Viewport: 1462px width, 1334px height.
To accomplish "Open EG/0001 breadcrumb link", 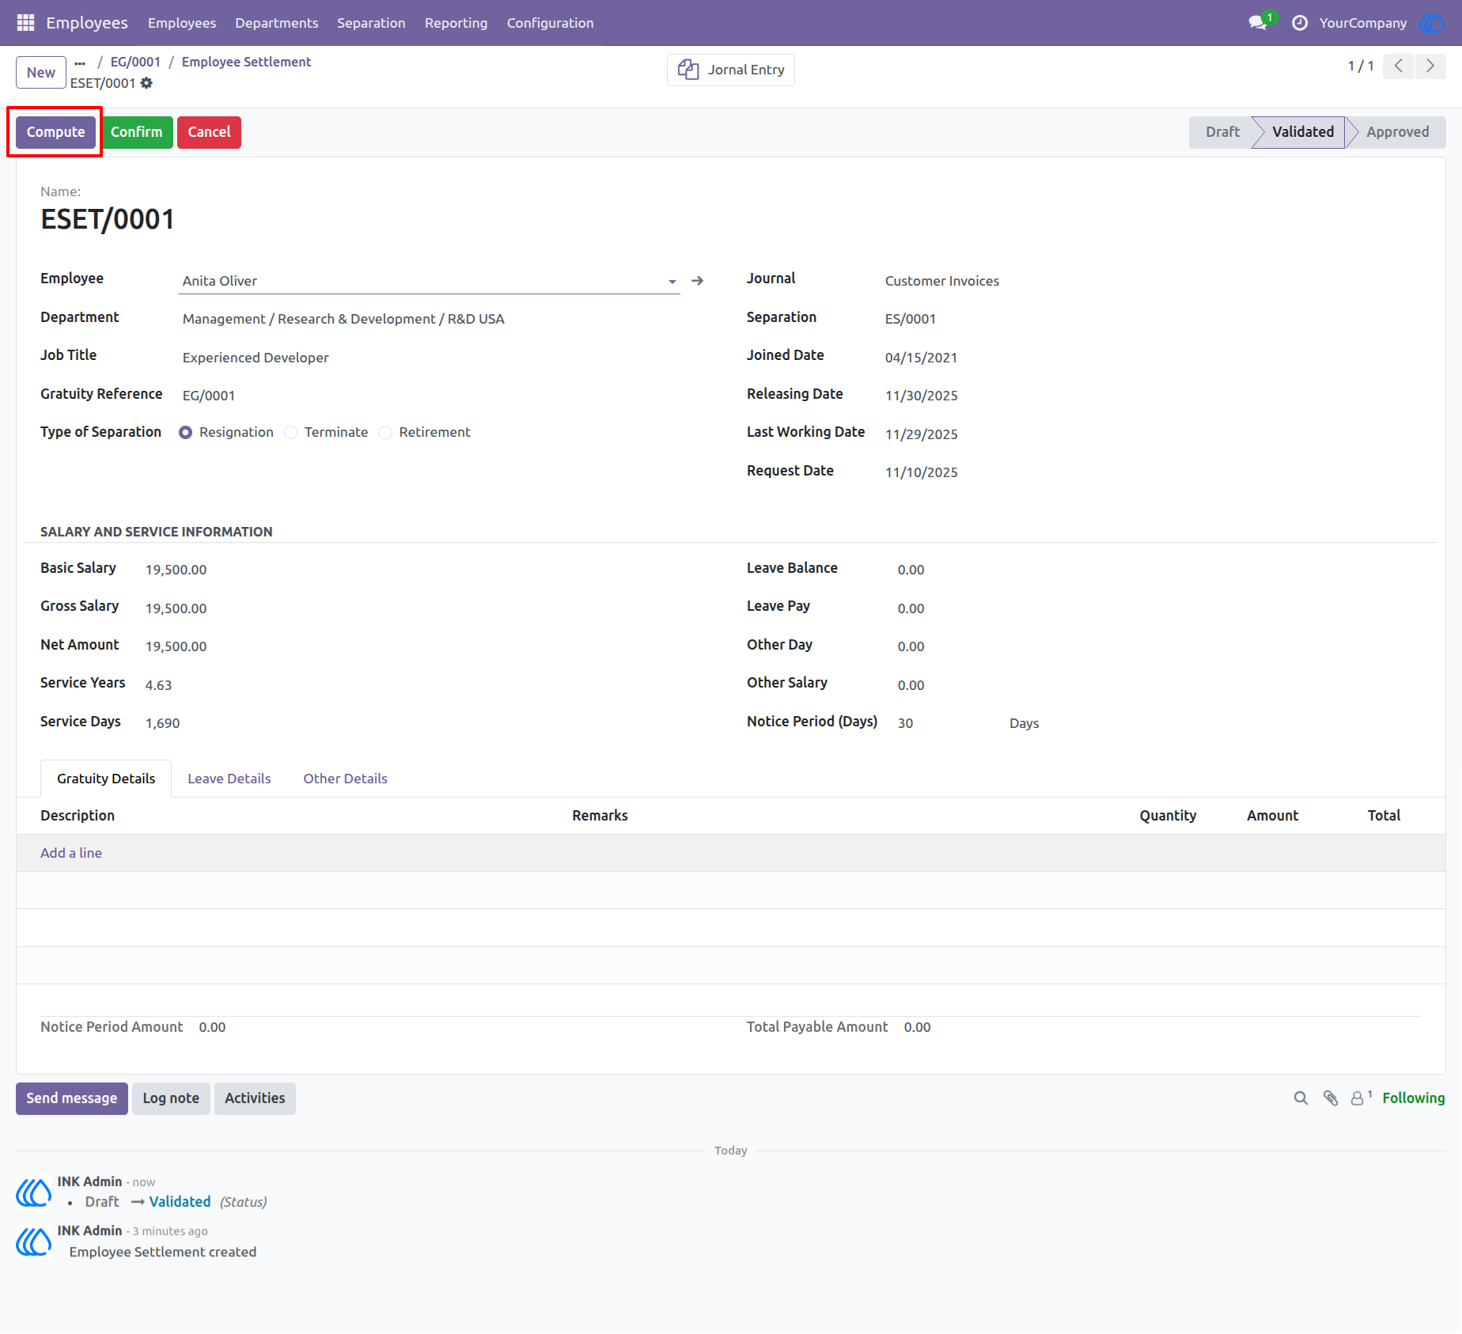I will tap(135, 62).
